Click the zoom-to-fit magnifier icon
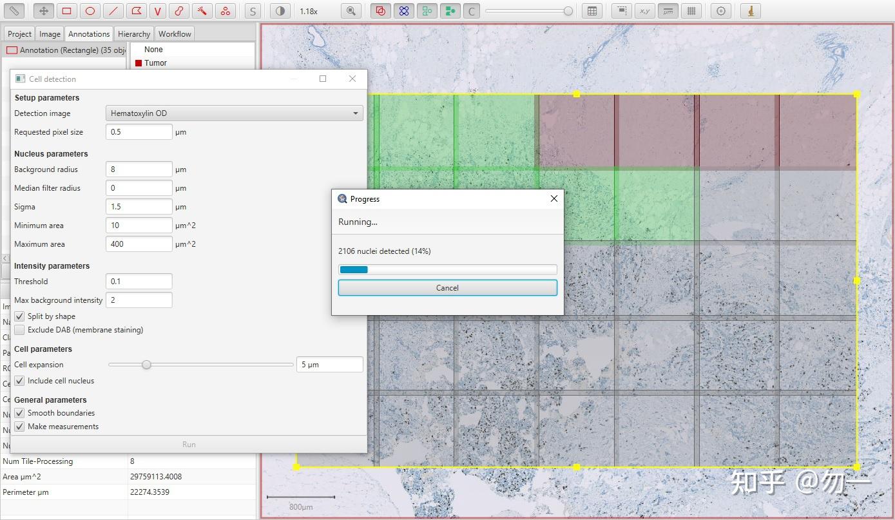Viewport: 895px width, 520px height. [x=351, y=11]
